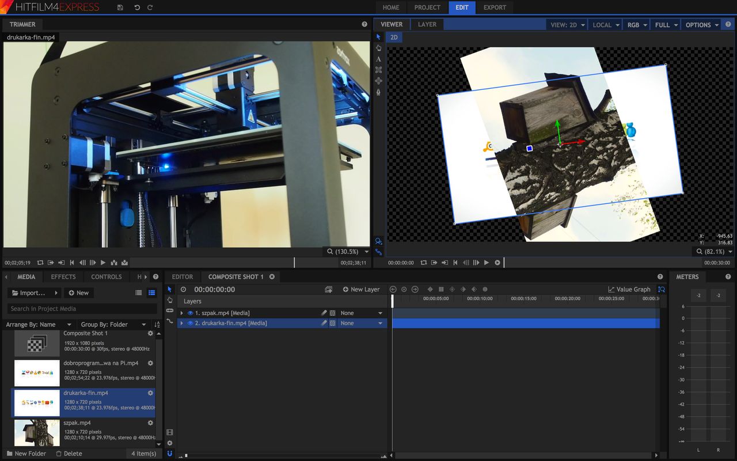This screenshot has height=461, width=737.
Task: Select the Text tool in the viewer
Action: tap(378, 59)
